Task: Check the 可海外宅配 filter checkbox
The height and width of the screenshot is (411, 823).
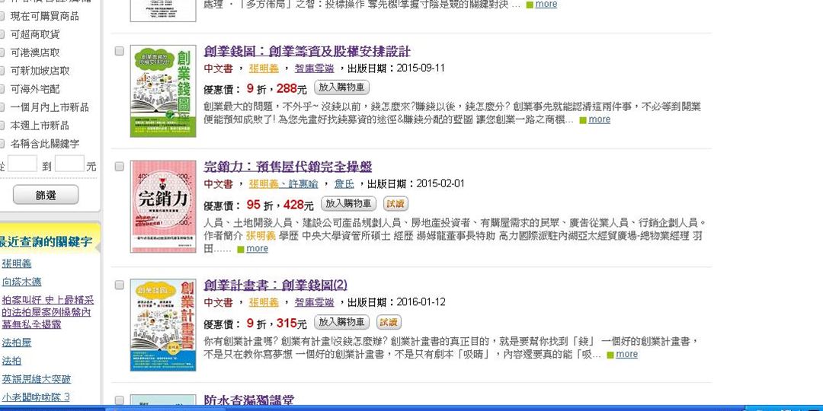Action: click(x=2, y=89)
